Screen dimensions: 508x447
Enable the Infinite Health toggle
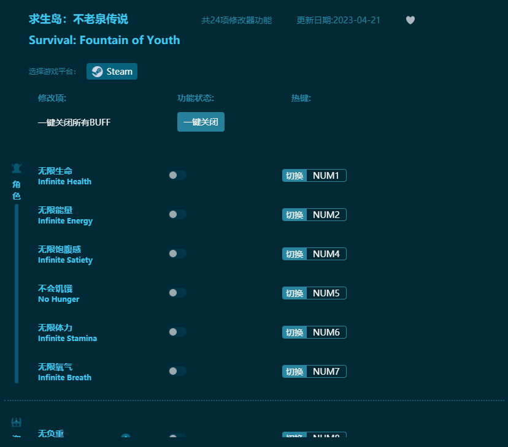click(x=177, y=175)
